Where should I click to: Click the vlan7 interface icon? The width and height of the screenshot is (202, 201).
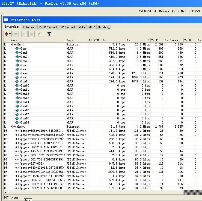(x=17, y=61)
